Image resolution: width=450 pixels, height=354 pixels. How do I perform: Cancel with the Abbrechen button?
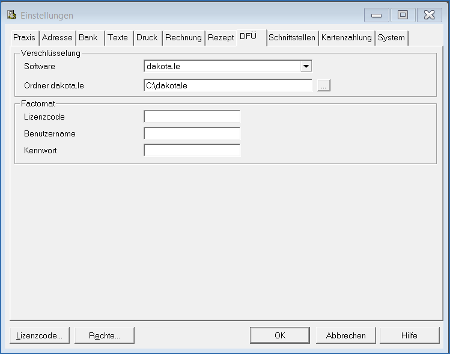(345, 335)
